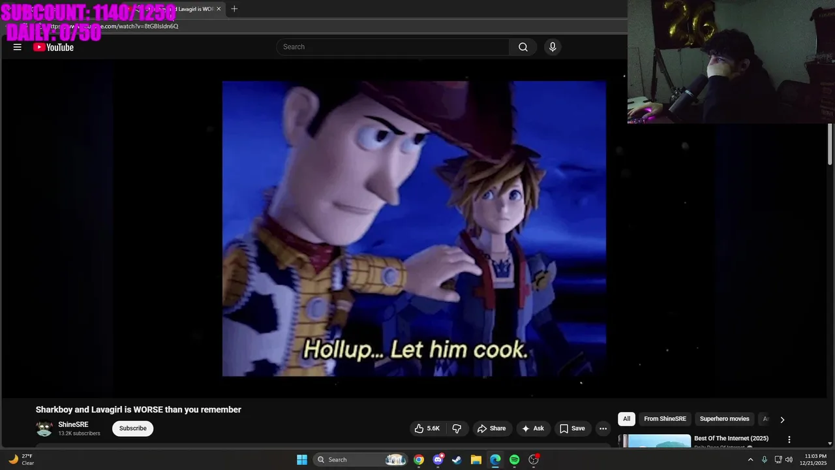Open the weather widget 27°F Clear
835x470 pixels.
click(x=21, y=460)
